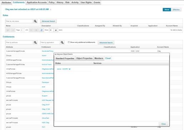The image size is (184, 130).
Task: Go to last page in Roles pager
Action: (36, 30)
